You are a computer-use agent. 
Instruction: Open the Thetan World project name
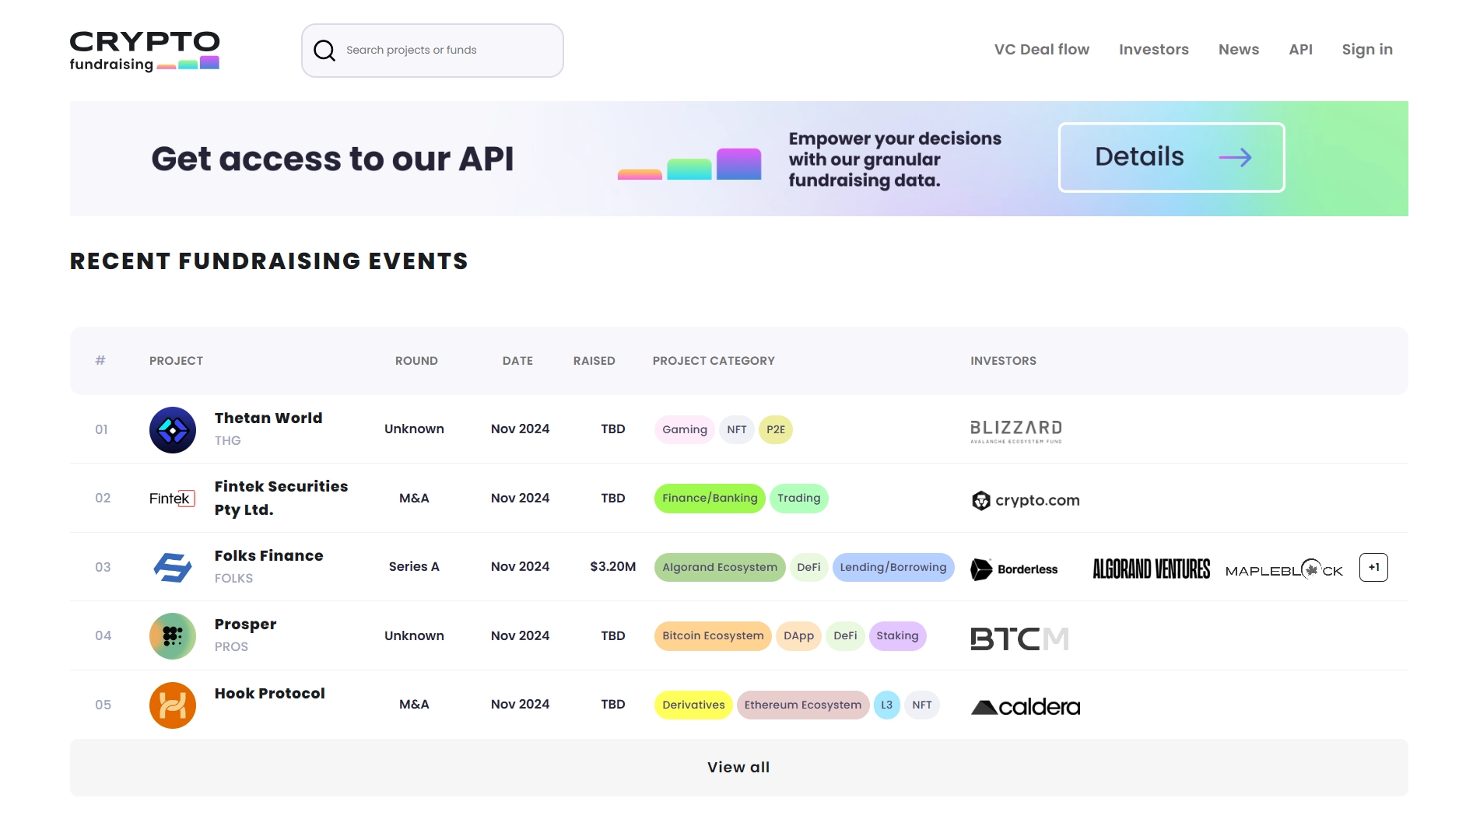point(268,418)
